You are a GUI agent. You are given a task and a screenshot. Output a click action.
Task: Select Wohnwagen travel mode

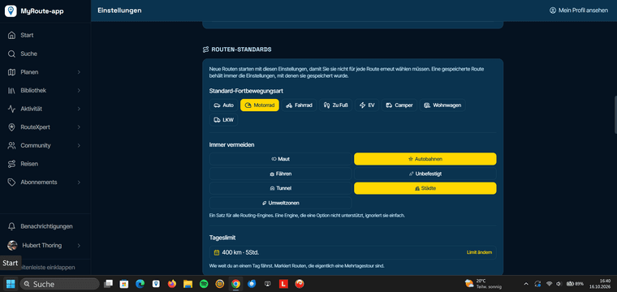[x=442, y=105]
